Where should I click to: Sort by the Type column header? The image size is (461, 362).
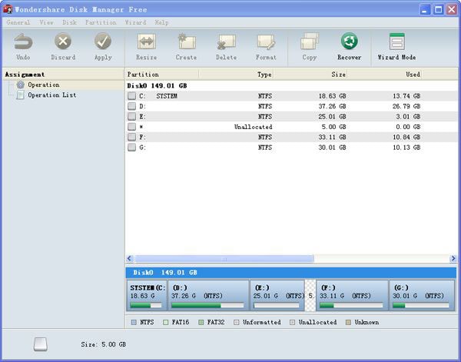[237, 75]
